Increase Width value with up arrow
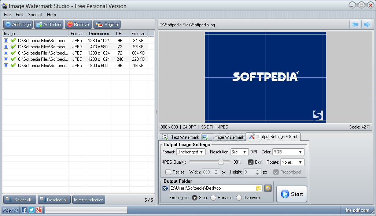 click(x=216, y=170)
